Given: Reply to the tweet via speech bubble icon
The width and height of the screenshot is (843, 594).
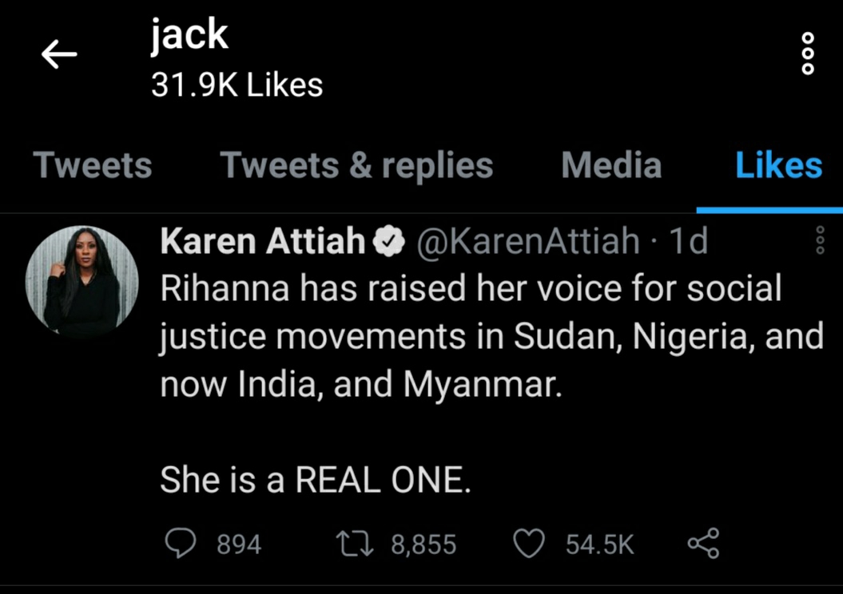Looking at the screenshot, I should [180, 544].
